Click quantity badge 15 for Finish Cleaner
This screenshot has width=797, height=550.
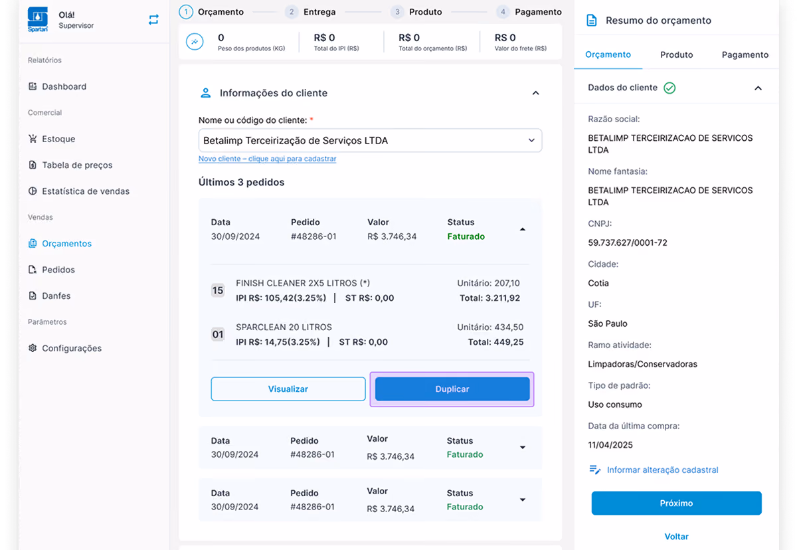[218, 290]
